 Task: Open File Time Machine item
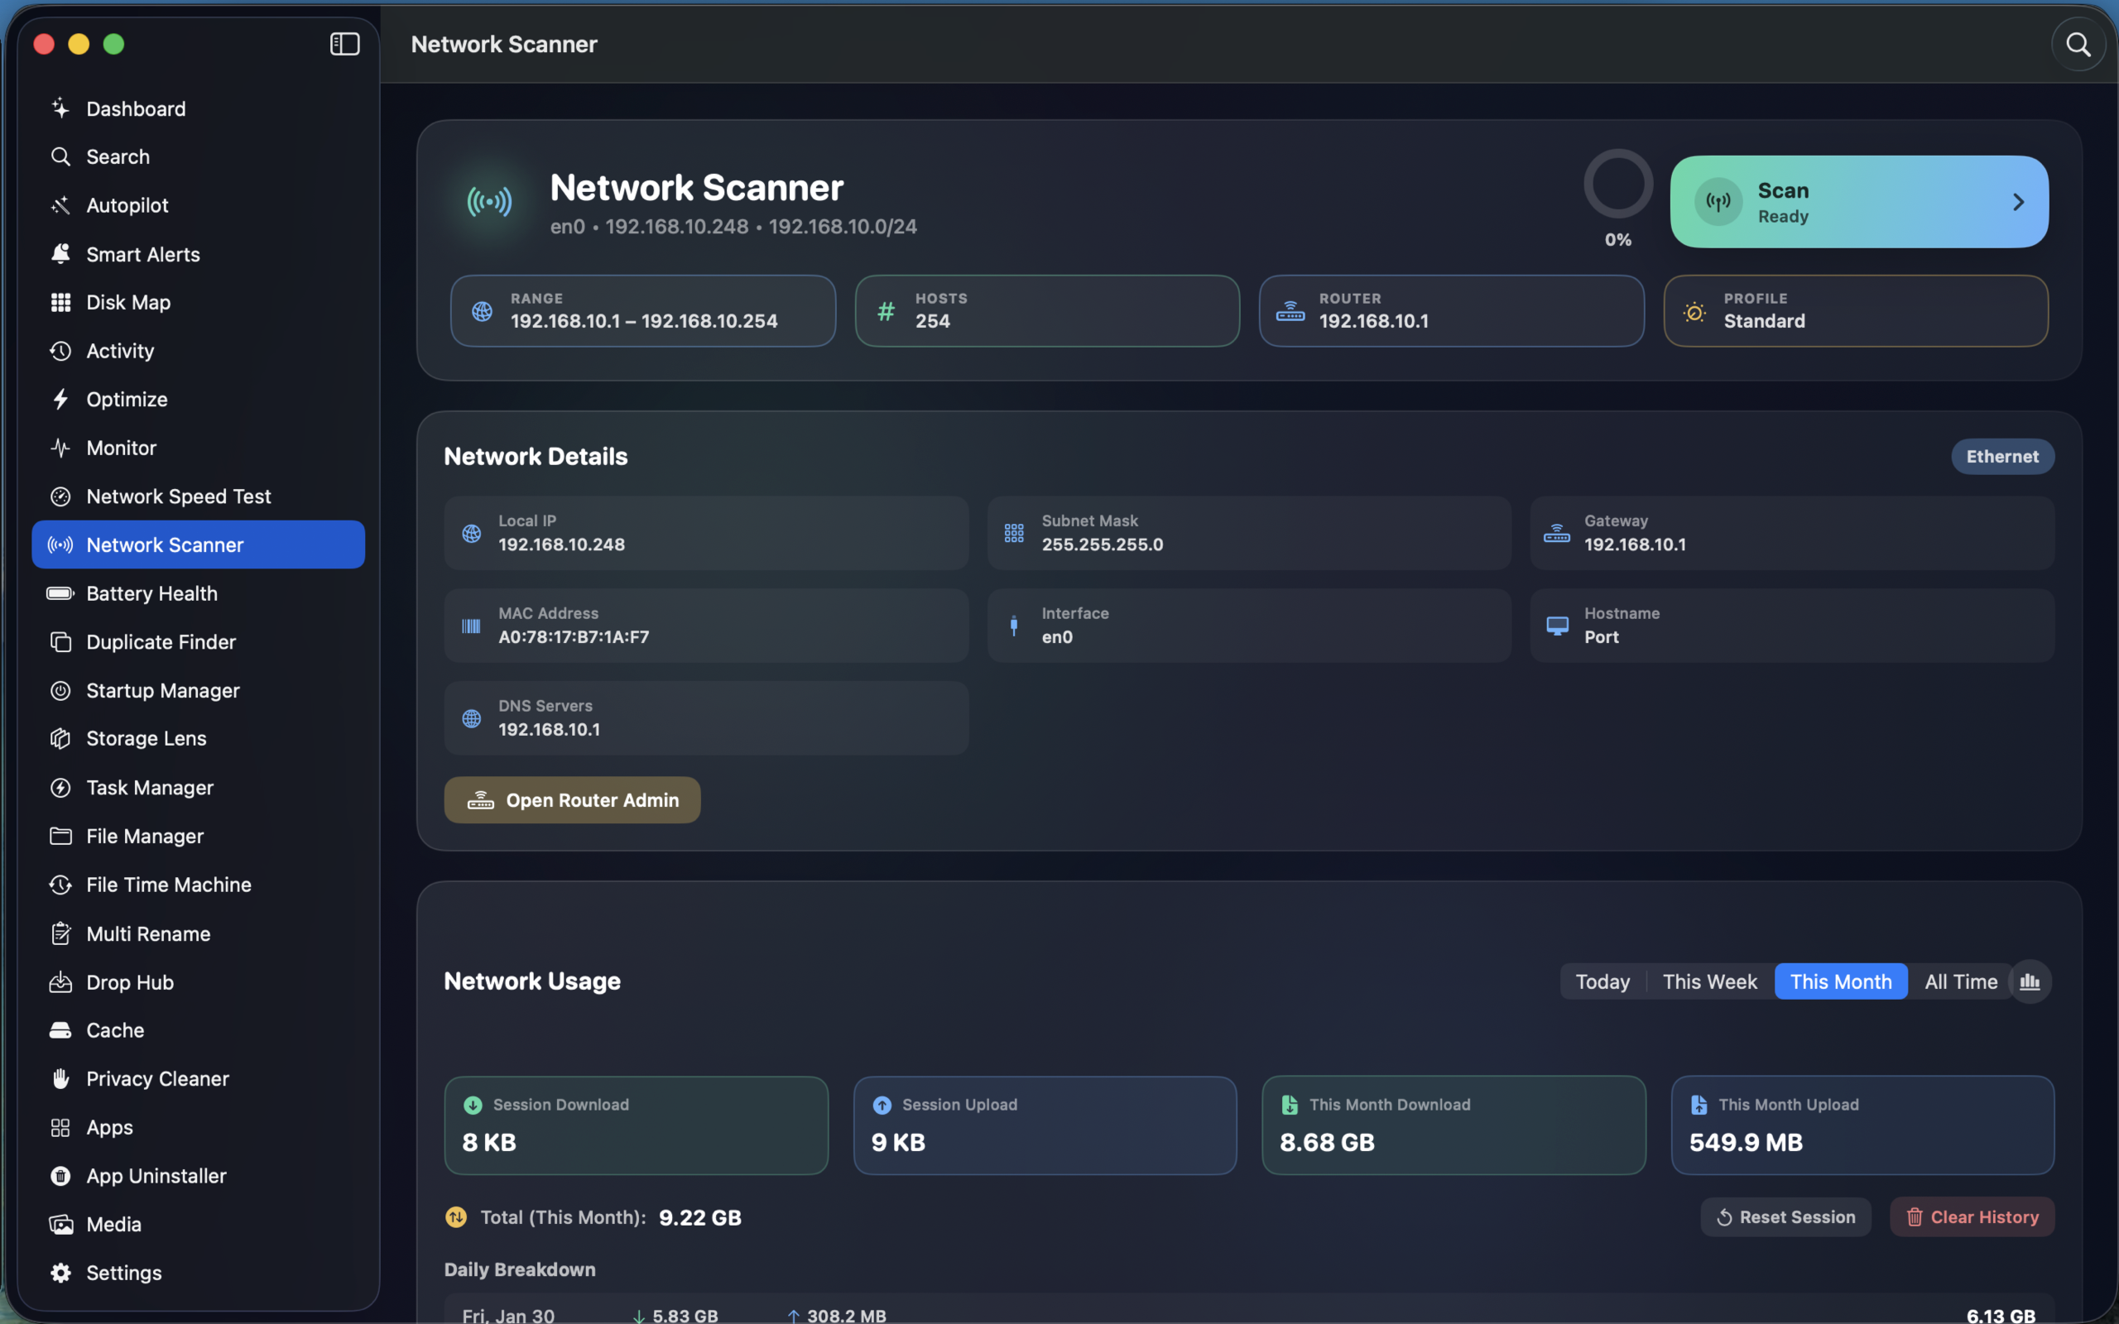pos(198,885)
